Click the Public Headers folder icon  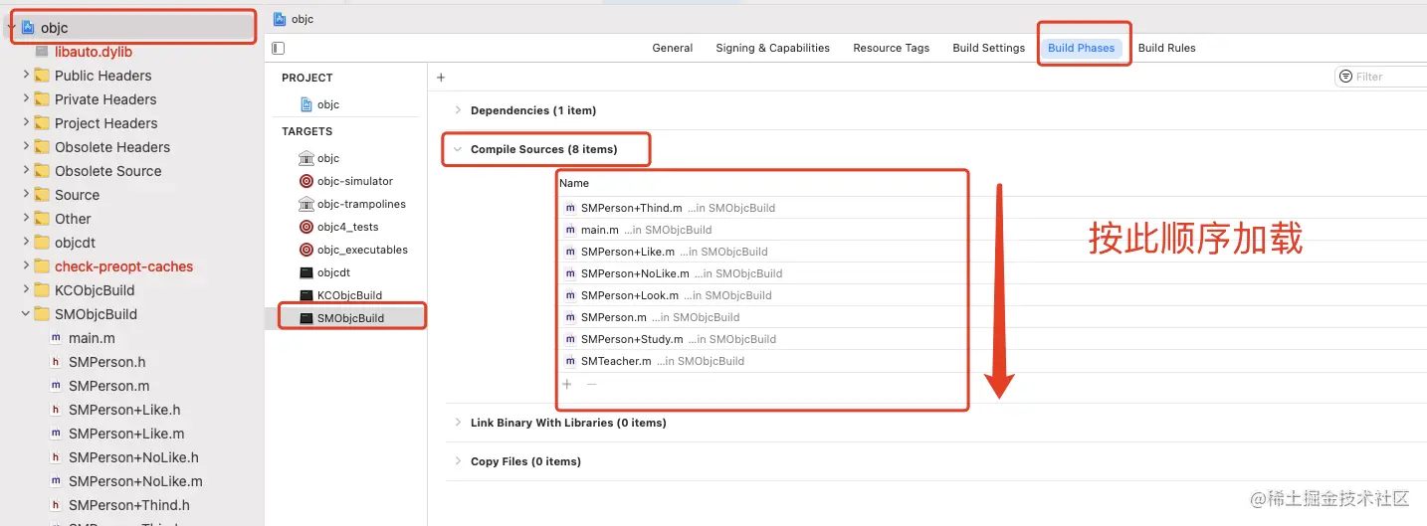(42, 76)
